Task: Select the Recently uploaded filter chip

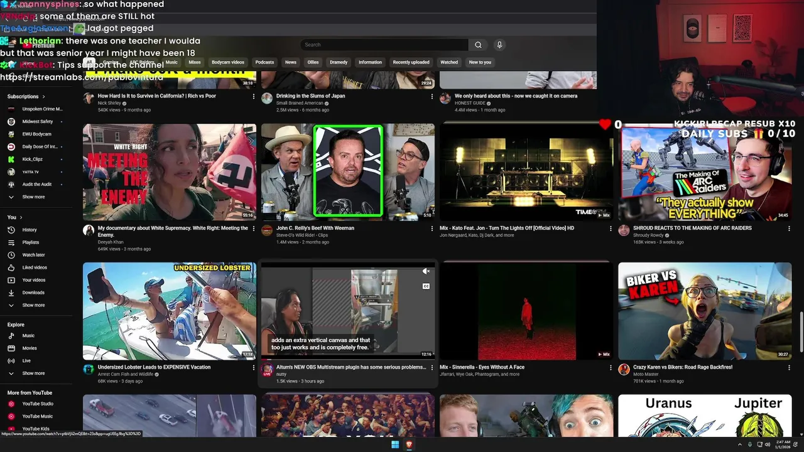Action: (x=411, y=62)
